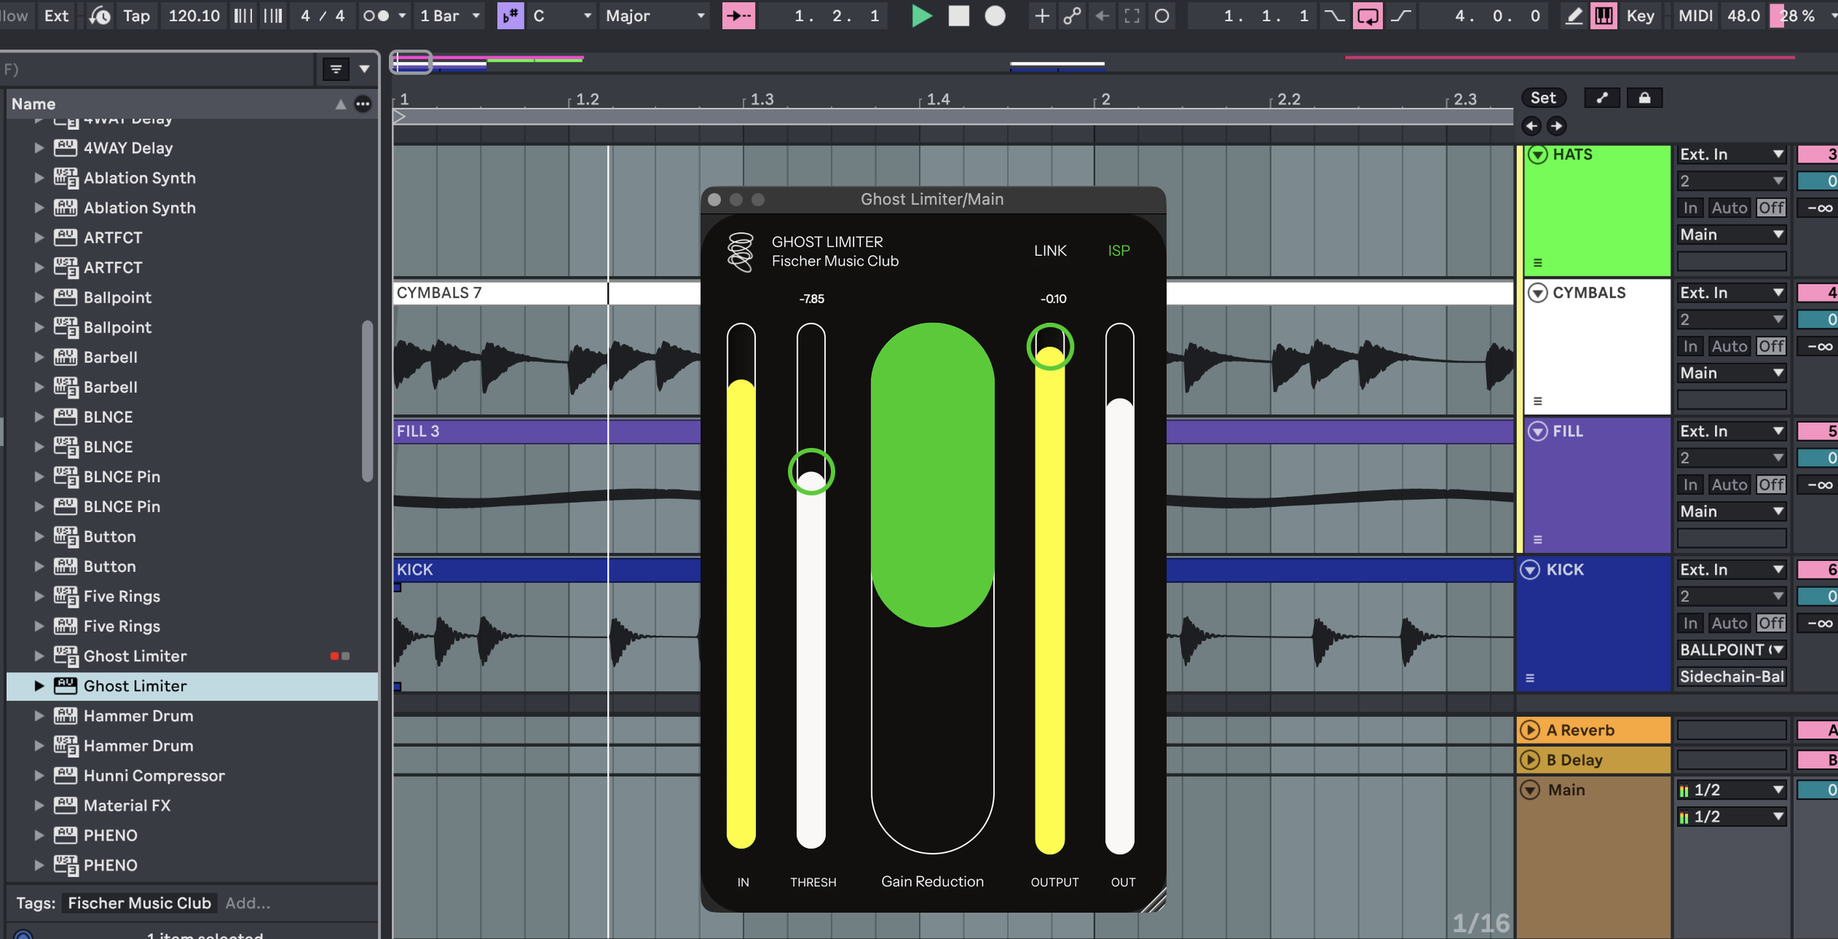The height and width of the screenshot is (939, 1838).
Task: Toggle the metronome icon
Action: coord(376,15)
